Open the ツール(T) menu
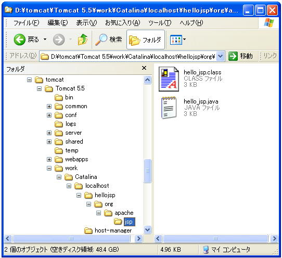This screenshot has height=258, width=282. 160,23
